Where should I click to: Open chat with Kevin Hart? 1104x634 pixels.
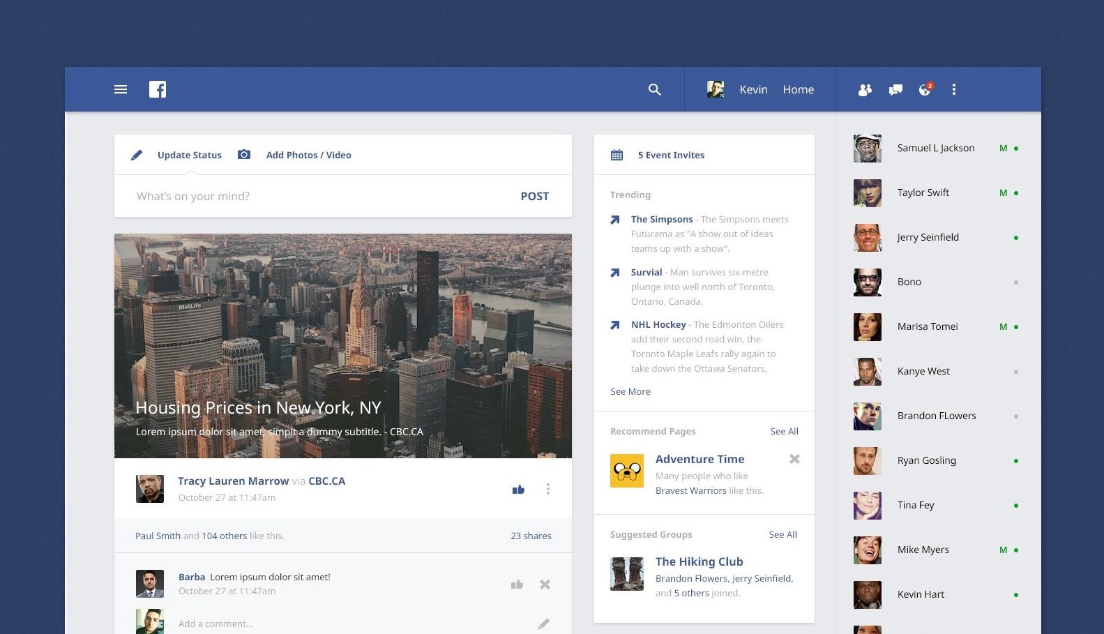(x=937, y=594)
